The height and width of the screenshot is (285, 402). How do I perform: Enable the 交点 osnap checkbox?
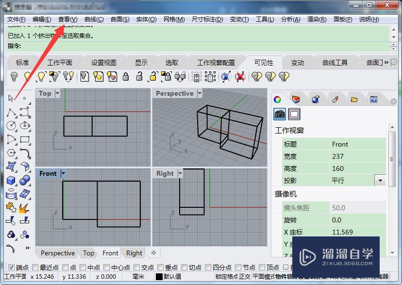[136, 268]
